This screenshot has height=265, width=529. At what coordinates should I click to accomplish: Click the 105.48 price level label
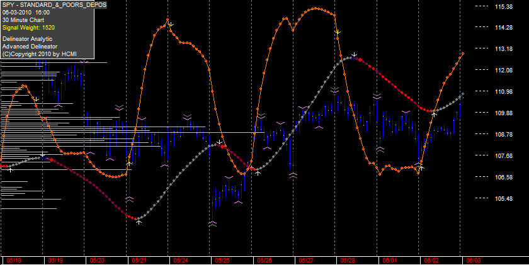(x=503, y=198)
